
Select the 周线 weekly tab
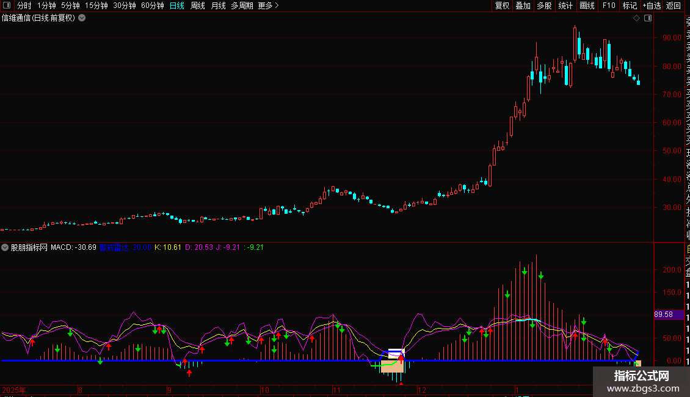[198, 5]
